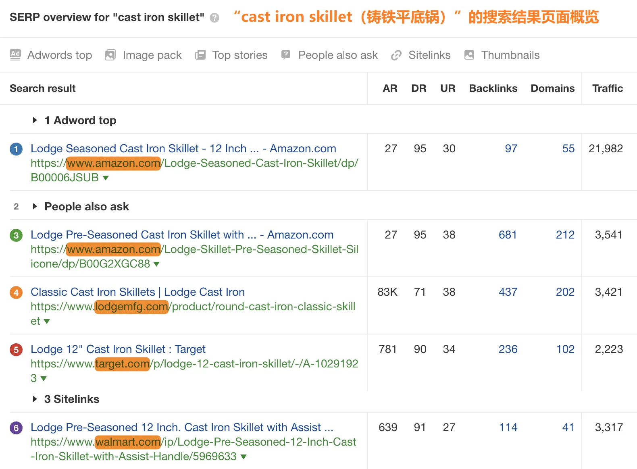Open Lodge Seasoned Cast Iron Skillet Amazon result

[x=183, y=148]
